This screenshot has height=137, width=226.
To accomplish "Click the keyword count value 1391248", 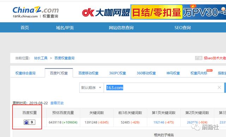I will tap(91, 122).
